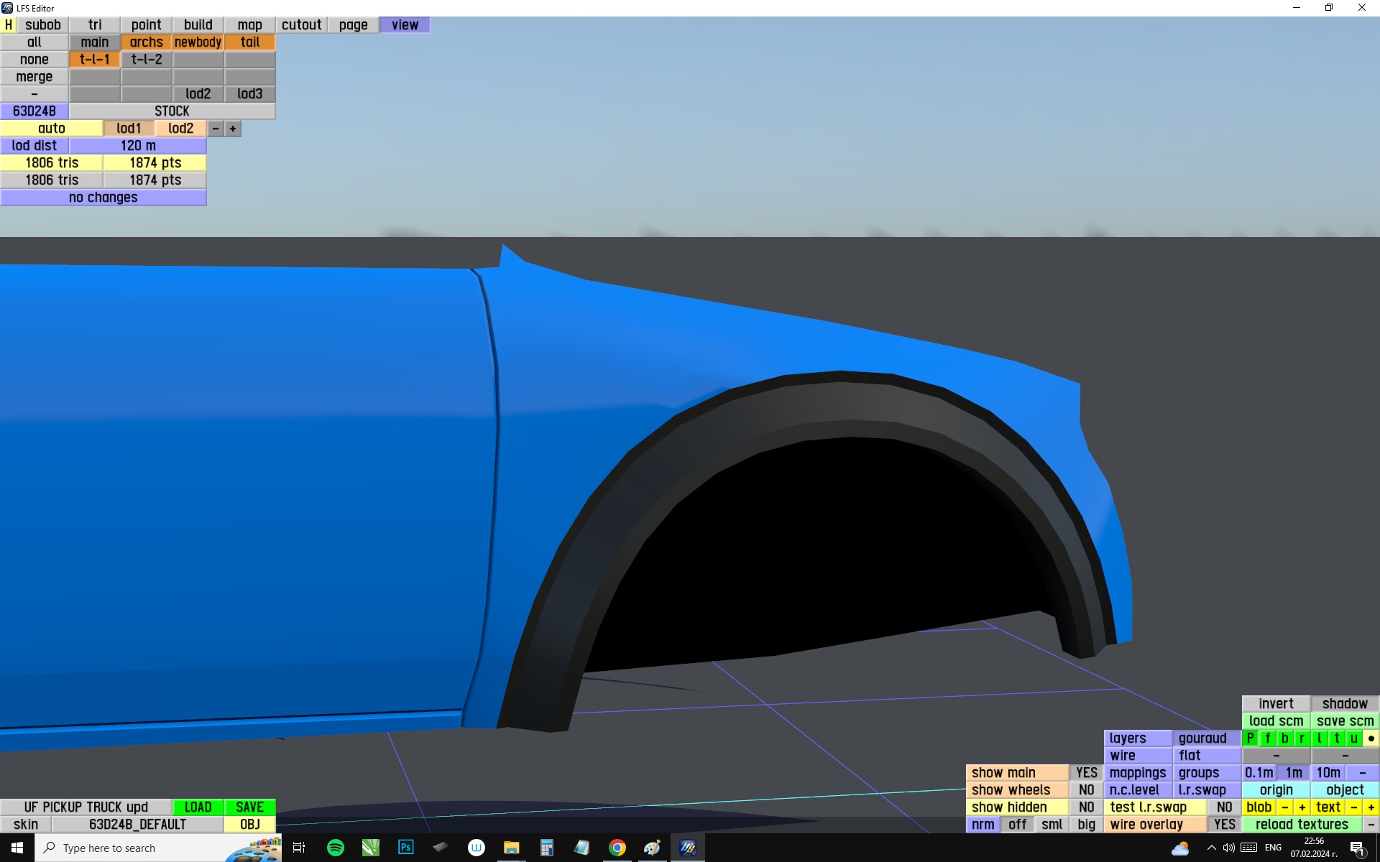Increase blob size with plus button
Viewport: 1380px width, 862px height.
1302,807
